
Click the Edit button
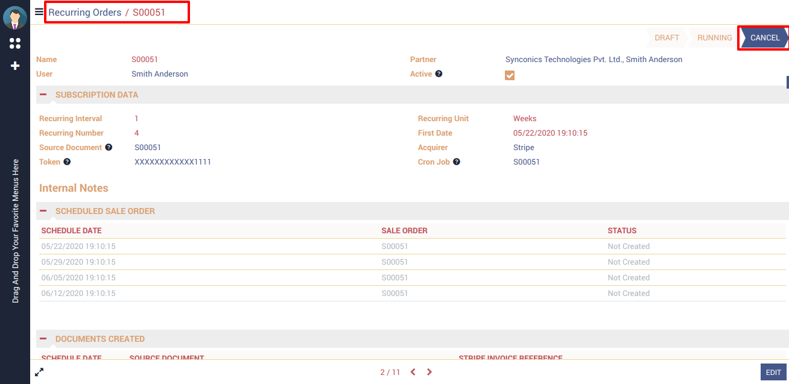pyautogui.click(x=773, y=373)
